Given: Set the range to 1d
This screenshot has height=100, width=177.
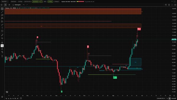Looking at the screenshot, I should pos(17,98).
